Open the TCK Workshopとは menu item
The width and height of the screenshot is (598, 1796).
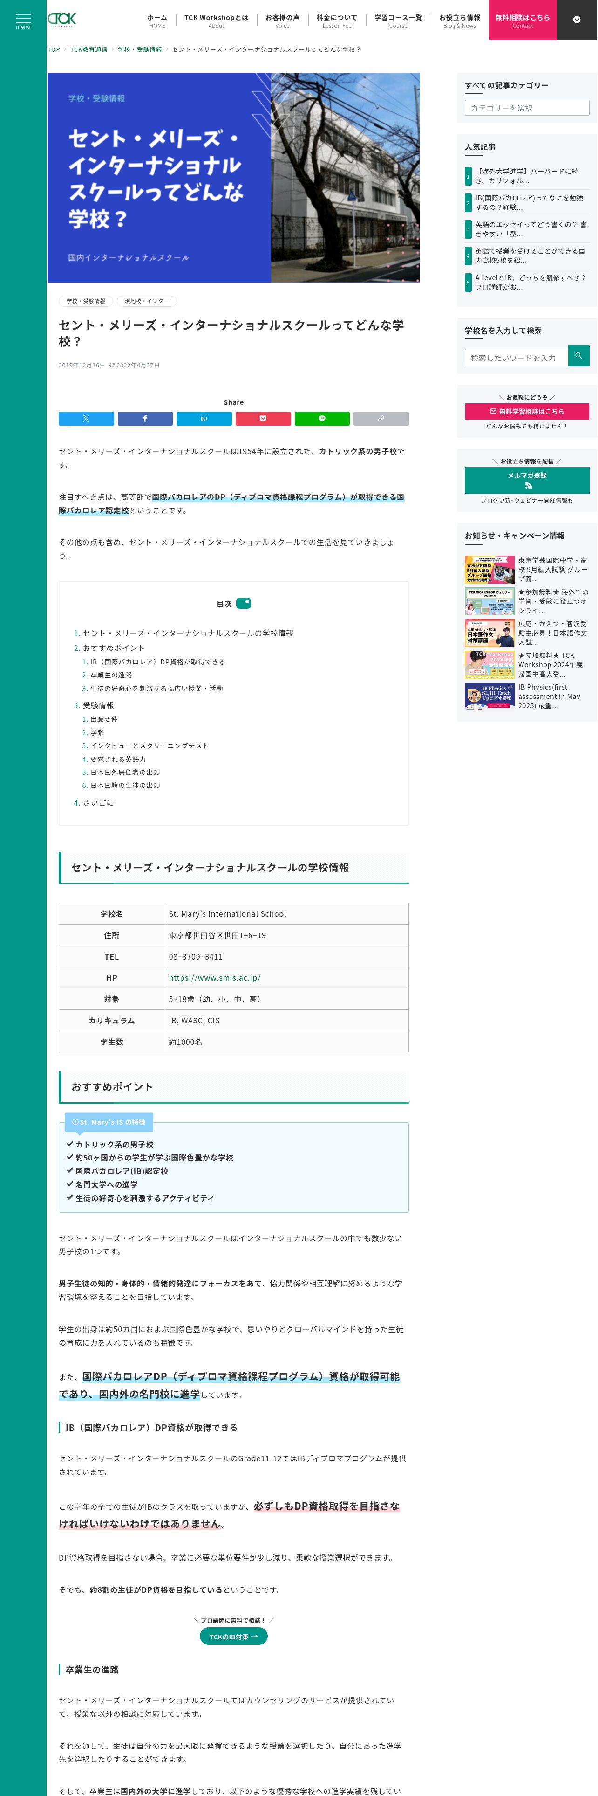click(216, 20)
